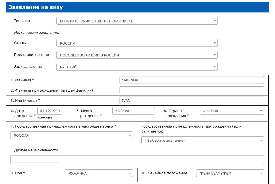The height and width of the screenshot is (184, 275).
Task: Open the Представительство embassy dropdown
Action: click(x=137, y=55)
